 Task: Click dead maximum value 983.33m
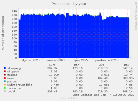(x=128, y=78)
